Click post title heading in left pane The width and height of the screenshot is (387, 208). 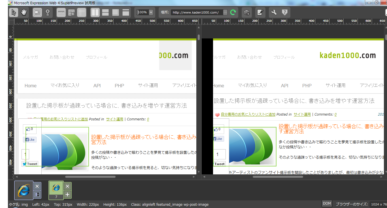(107, 106)
